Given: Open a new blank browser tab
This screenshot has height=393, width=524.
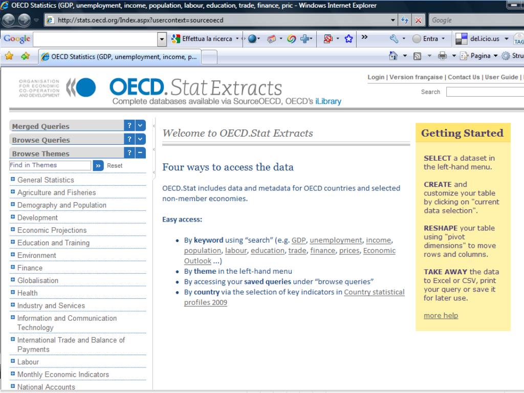Looking at the screenshot, I should pos(209,57).
